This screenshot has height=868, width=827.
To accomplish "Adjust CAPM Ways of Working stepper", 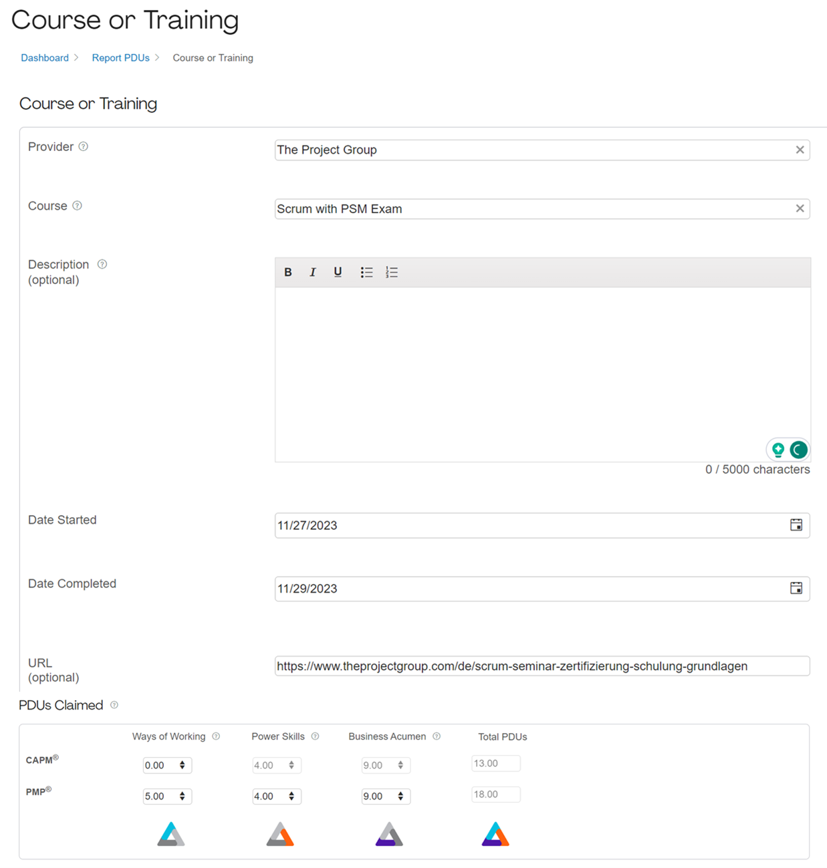I will tap(182, 765).
